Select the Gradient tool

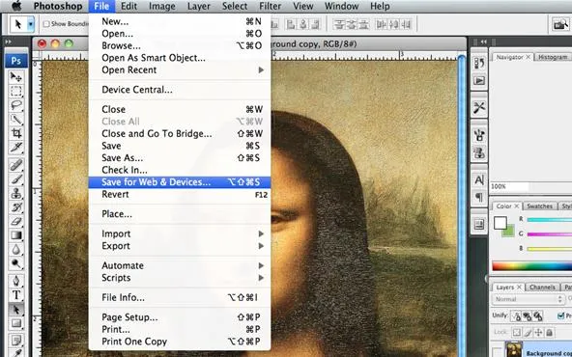tap(16, 235)
